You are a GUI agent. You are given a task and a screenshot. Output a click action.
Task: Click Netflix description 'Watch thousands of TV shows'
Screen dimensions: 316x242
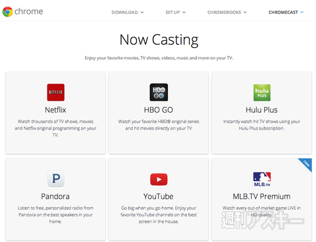point(55,128)
